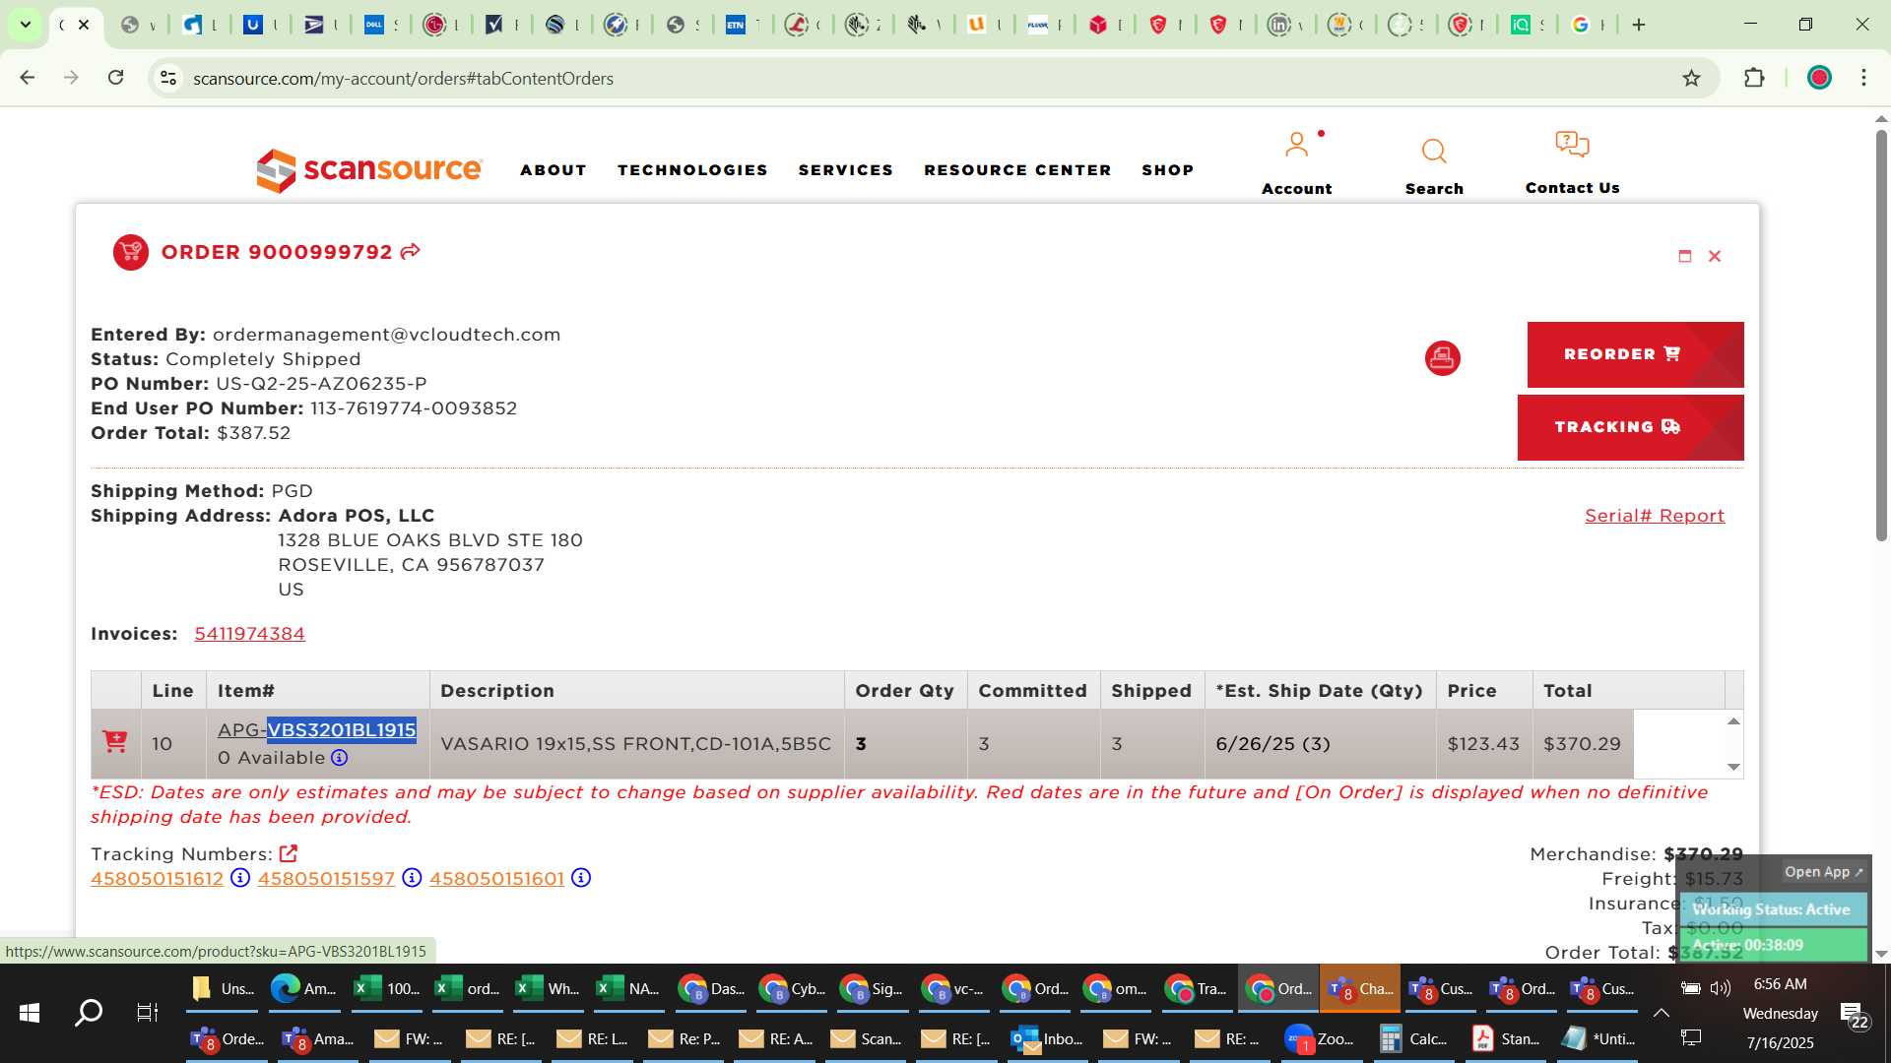Open ABOUT navigation menu
The width and height of the screenshot is (1891, 1063).
554,170
